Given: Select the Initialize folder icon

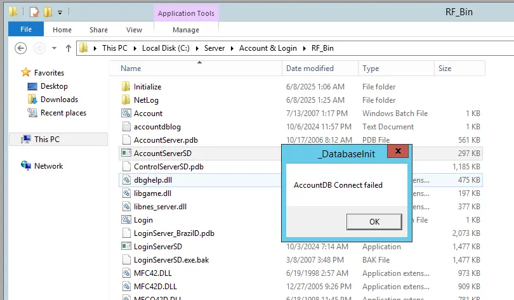Looking at the screenshot, I should pyautogui.click(x=126, y=86).
